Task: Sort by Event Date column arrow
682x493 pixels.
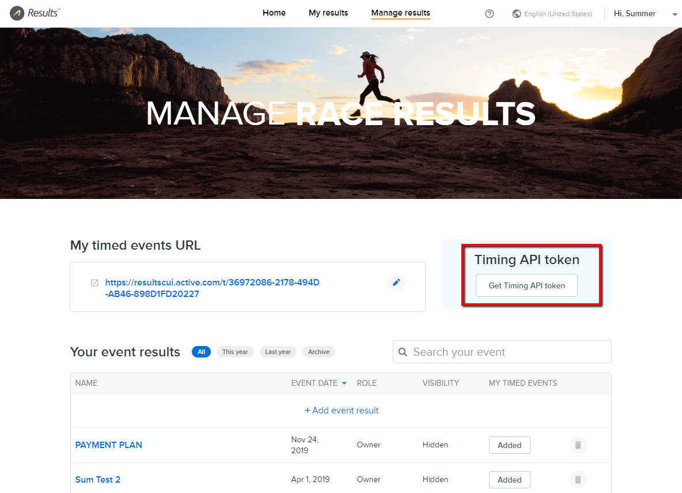Action: coord(344,383)
